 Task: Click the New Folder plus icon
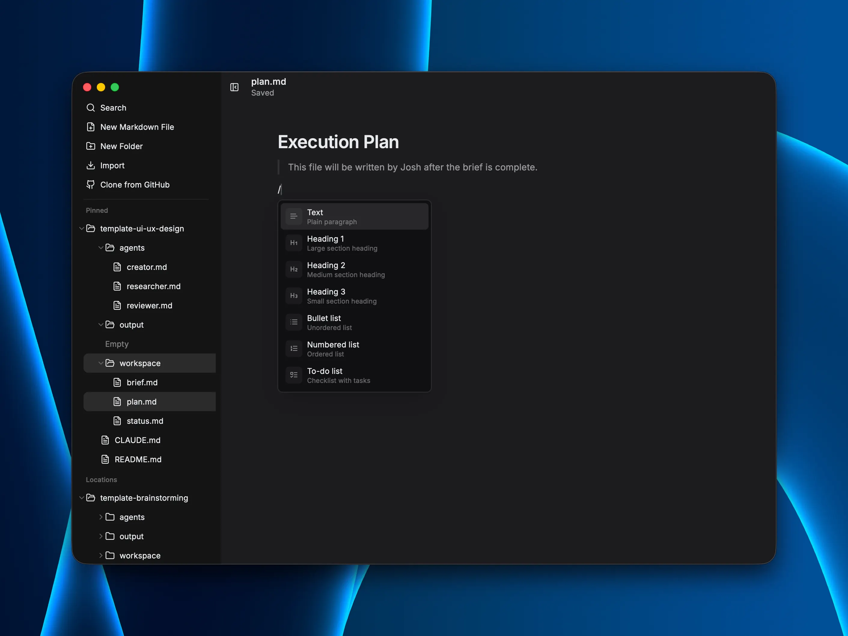point(90,146)
